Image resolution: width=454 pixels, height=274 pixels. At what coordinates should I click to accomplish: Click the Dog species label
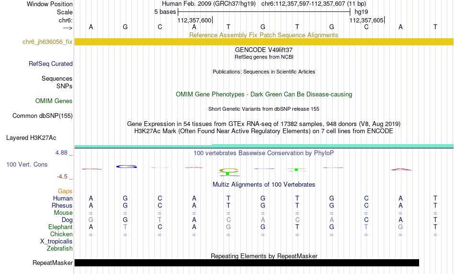coord(67,220)
